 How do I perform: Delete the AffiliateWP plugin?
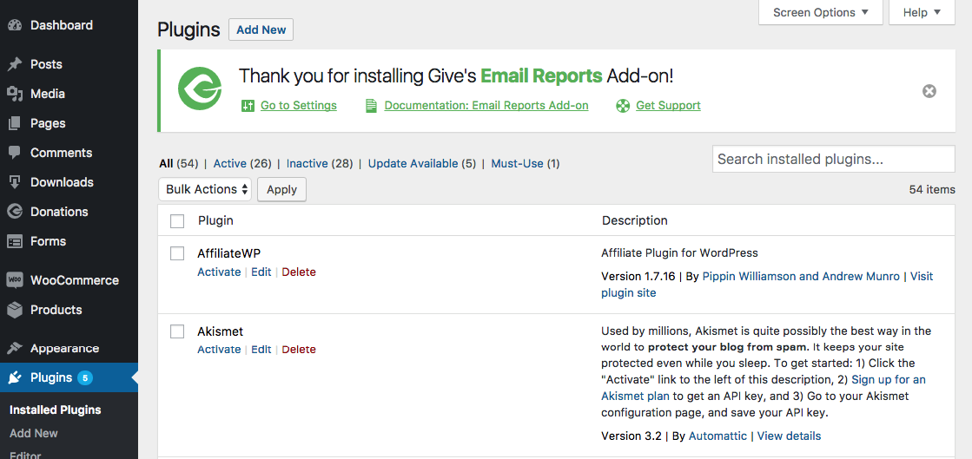299,272
